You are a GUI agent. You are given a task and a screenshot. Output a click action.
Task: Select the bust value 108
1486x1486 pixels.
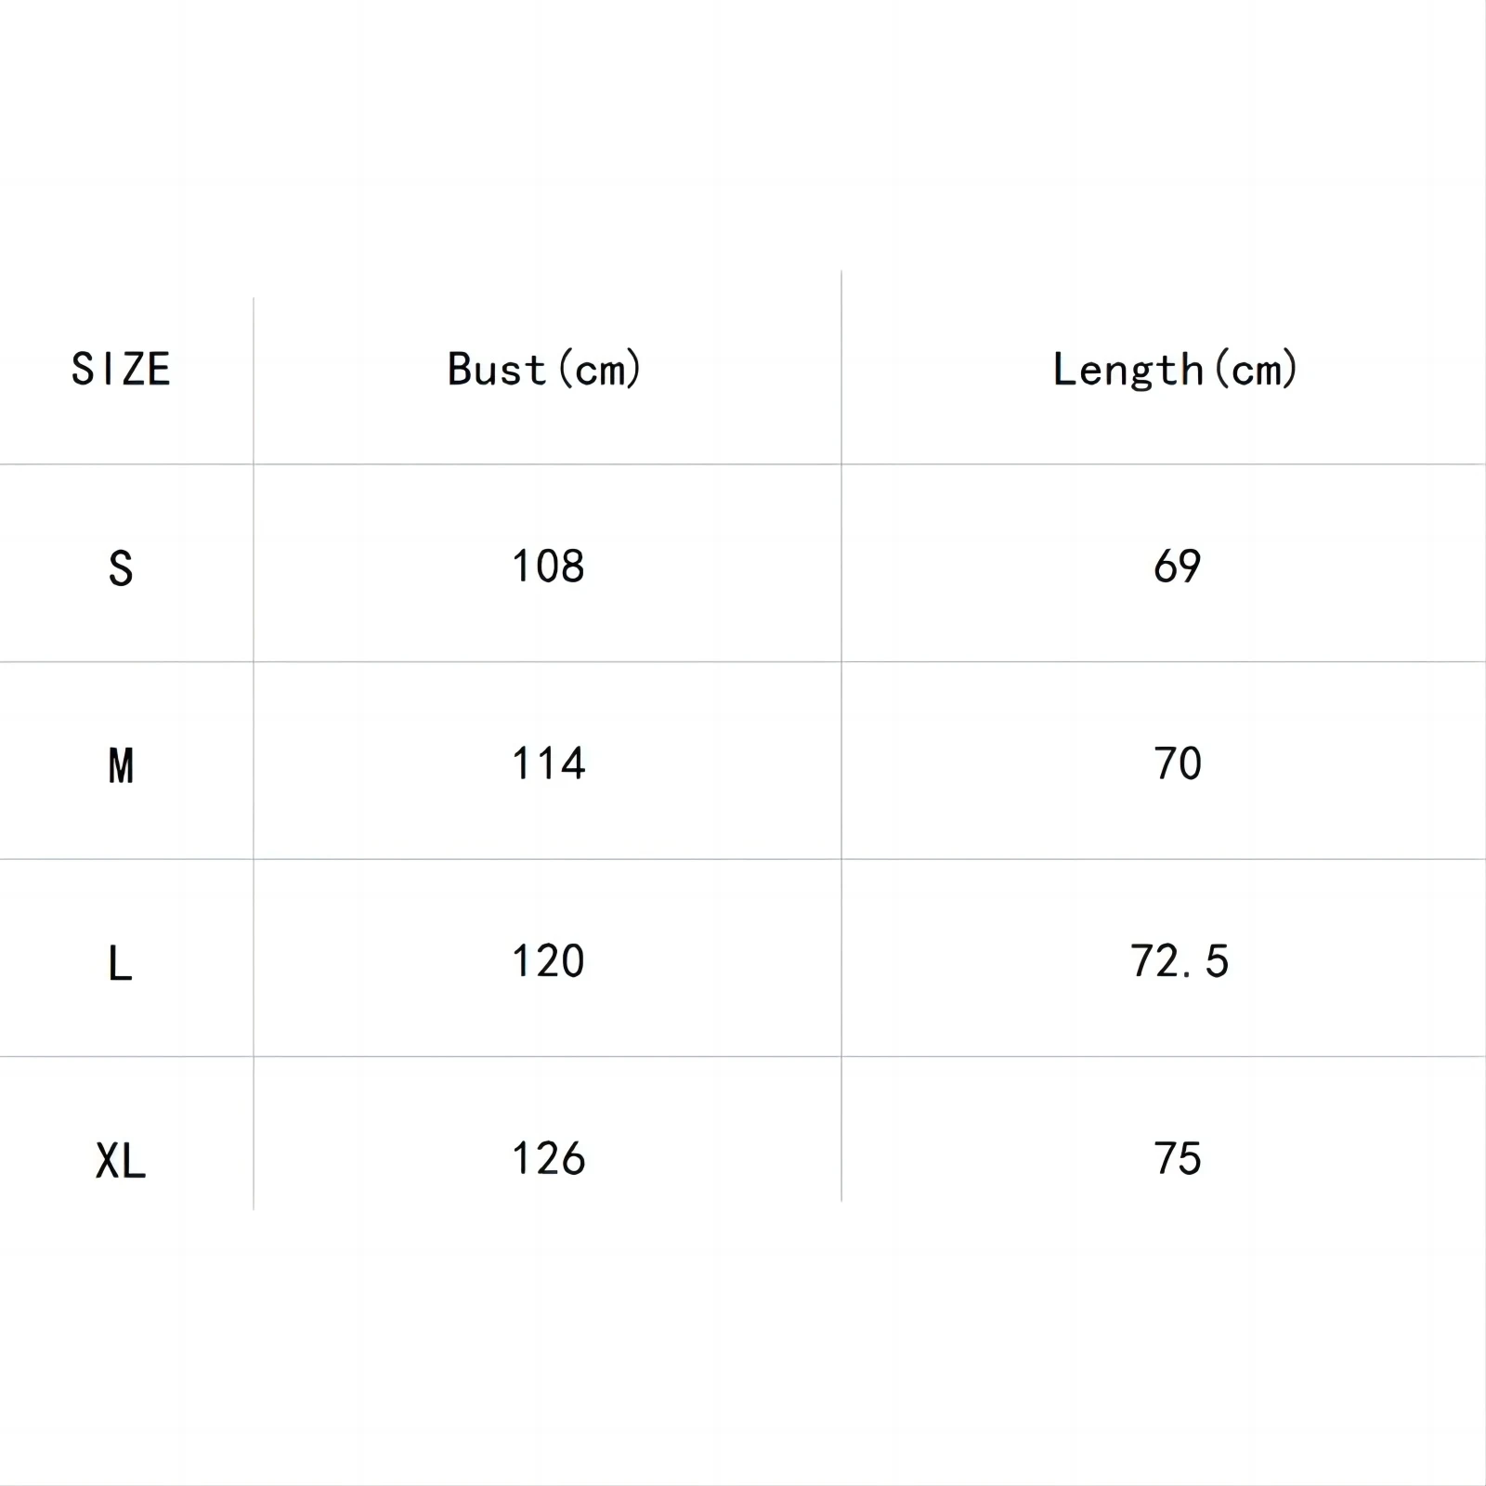548,567
